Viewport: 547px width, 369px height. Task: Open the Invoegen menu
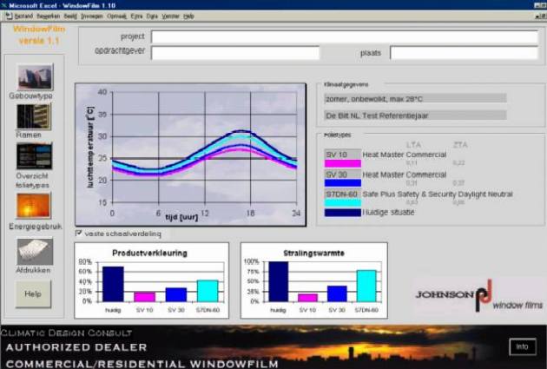[x=92, y=16]
